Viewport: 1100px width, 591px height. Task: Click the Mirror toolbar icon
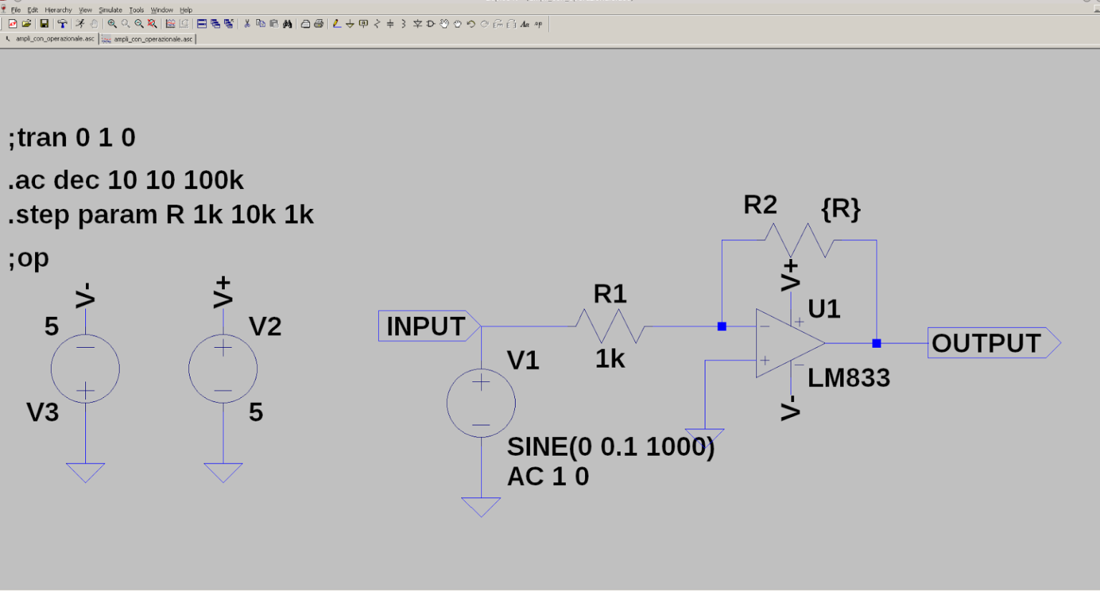[x=511, y=24]
